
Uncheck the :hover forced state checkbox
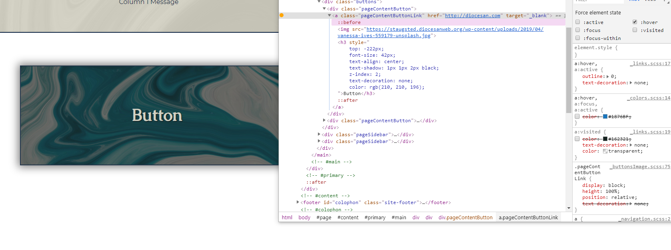635,22
